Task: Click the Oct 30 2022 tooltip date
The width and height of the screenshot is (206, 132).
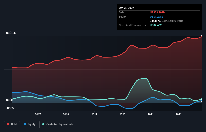Action: click(x=126, y=8)
